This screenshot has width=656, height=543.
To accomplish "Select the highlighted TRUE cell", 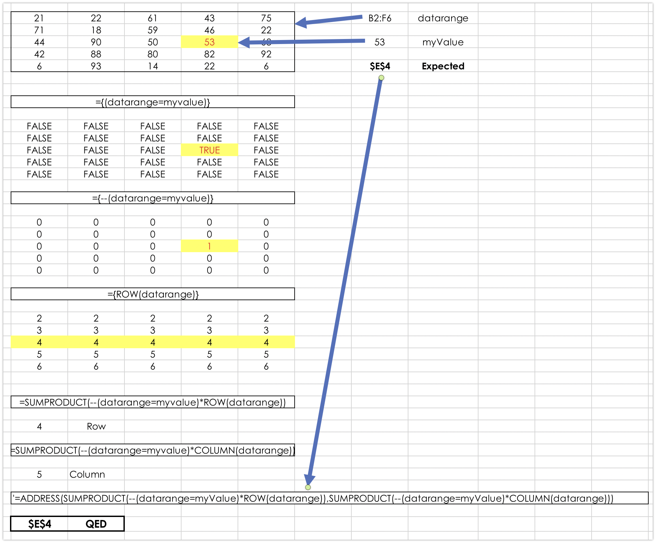I will tap(209, 150).
